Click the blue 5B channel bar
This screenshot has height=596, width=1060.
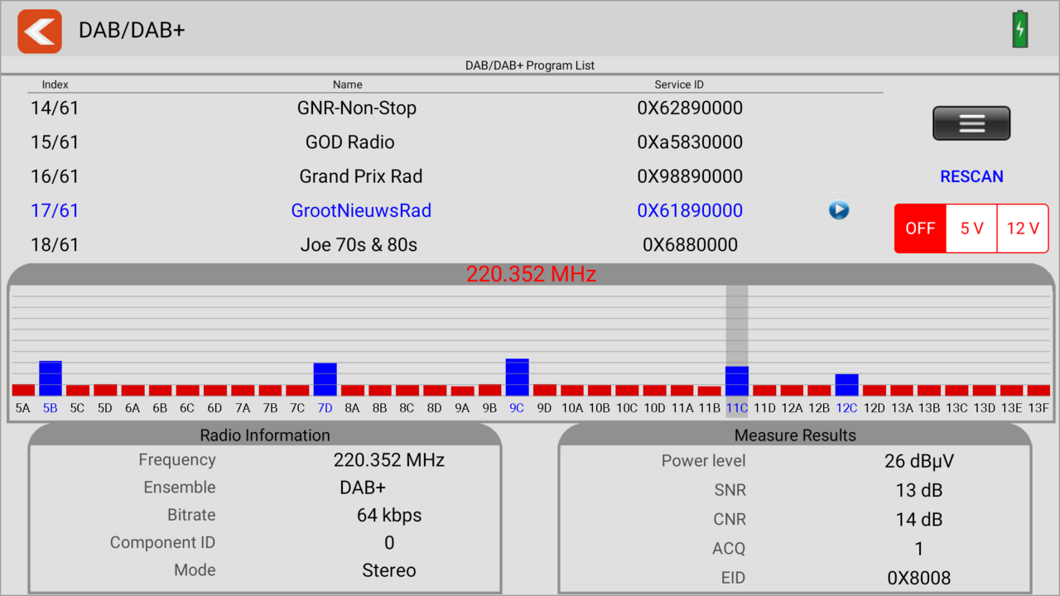coord(51,378)
